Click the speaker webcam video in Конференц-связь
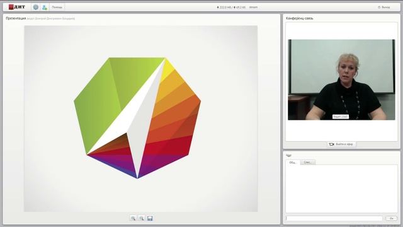The image size is (403, 227). pyautogui.click(x=341, y=79)
